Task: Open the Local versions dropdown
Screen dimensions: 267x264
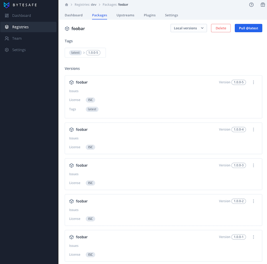Action: pyautogui.click(x=188, y=28)
